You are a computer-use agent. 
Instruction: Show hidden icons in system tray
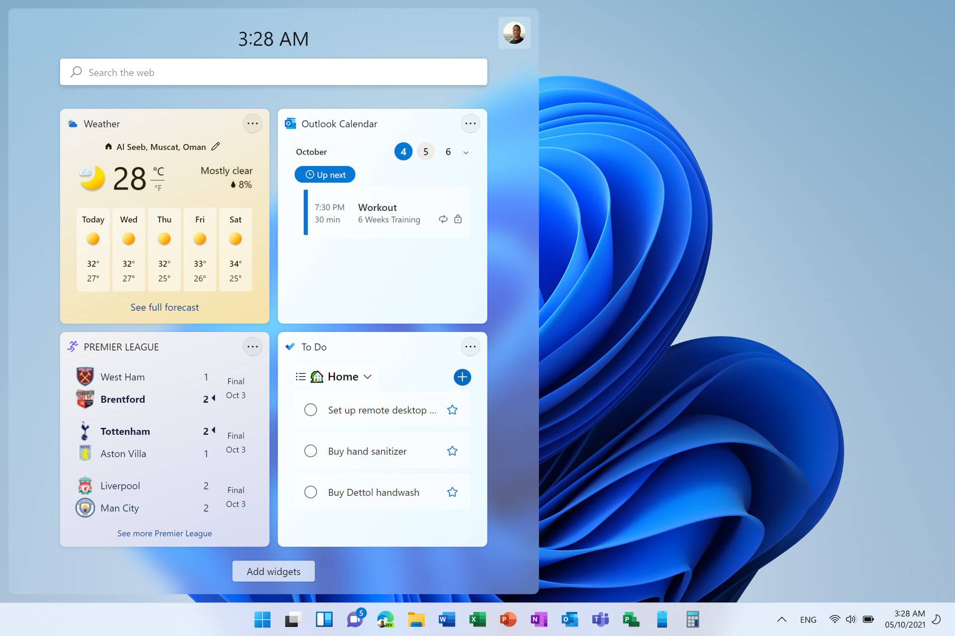(x=781, y=619)
